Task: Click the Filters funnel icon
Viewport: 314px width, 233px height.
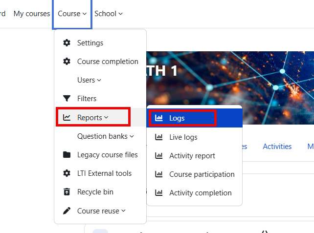Action: pyautogui.click(x=67, y=99)
